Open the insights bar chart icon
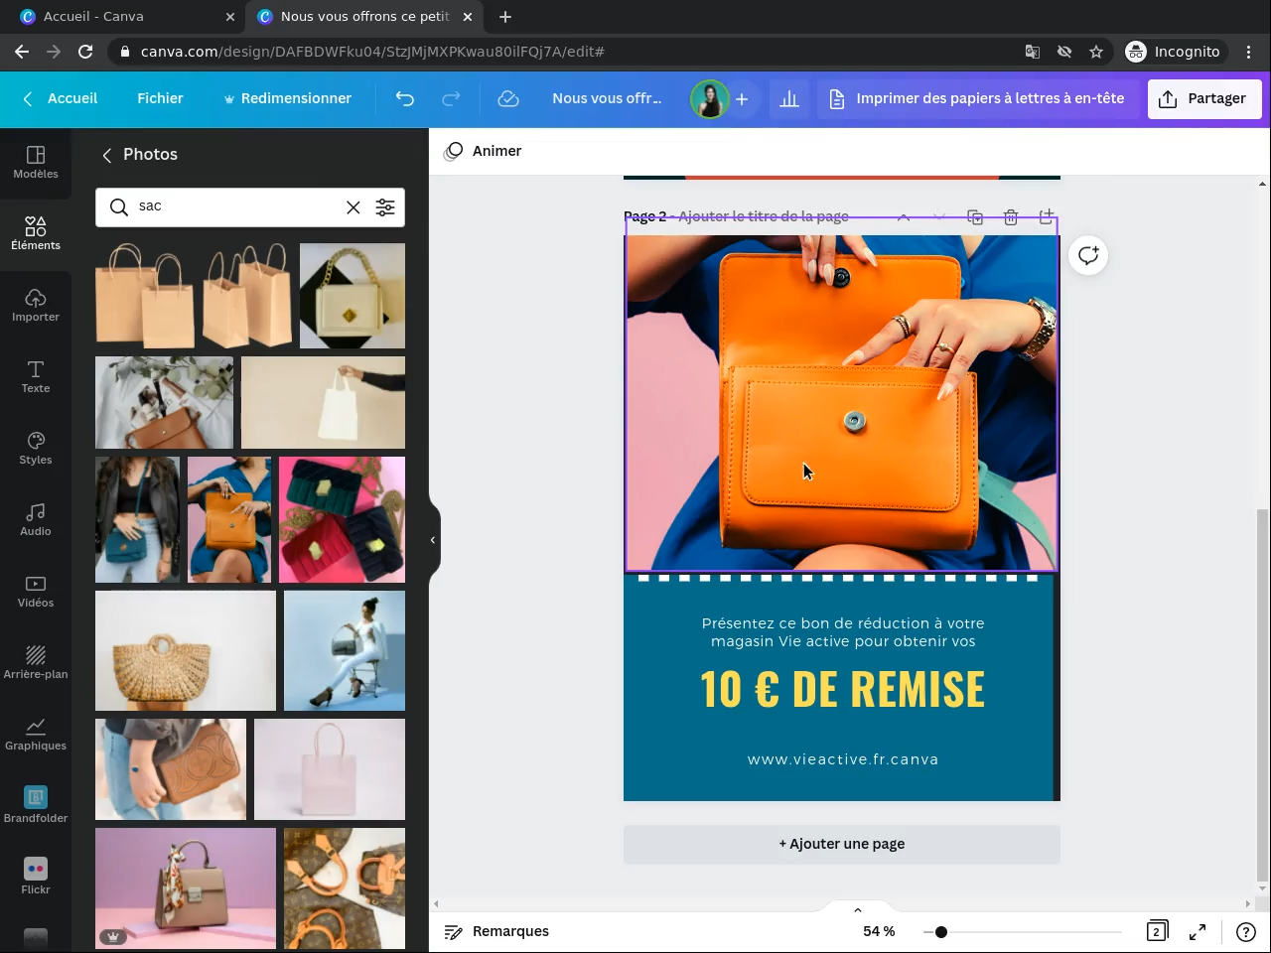The width and height of the screenshot is (1271, 953). (789, 98)
